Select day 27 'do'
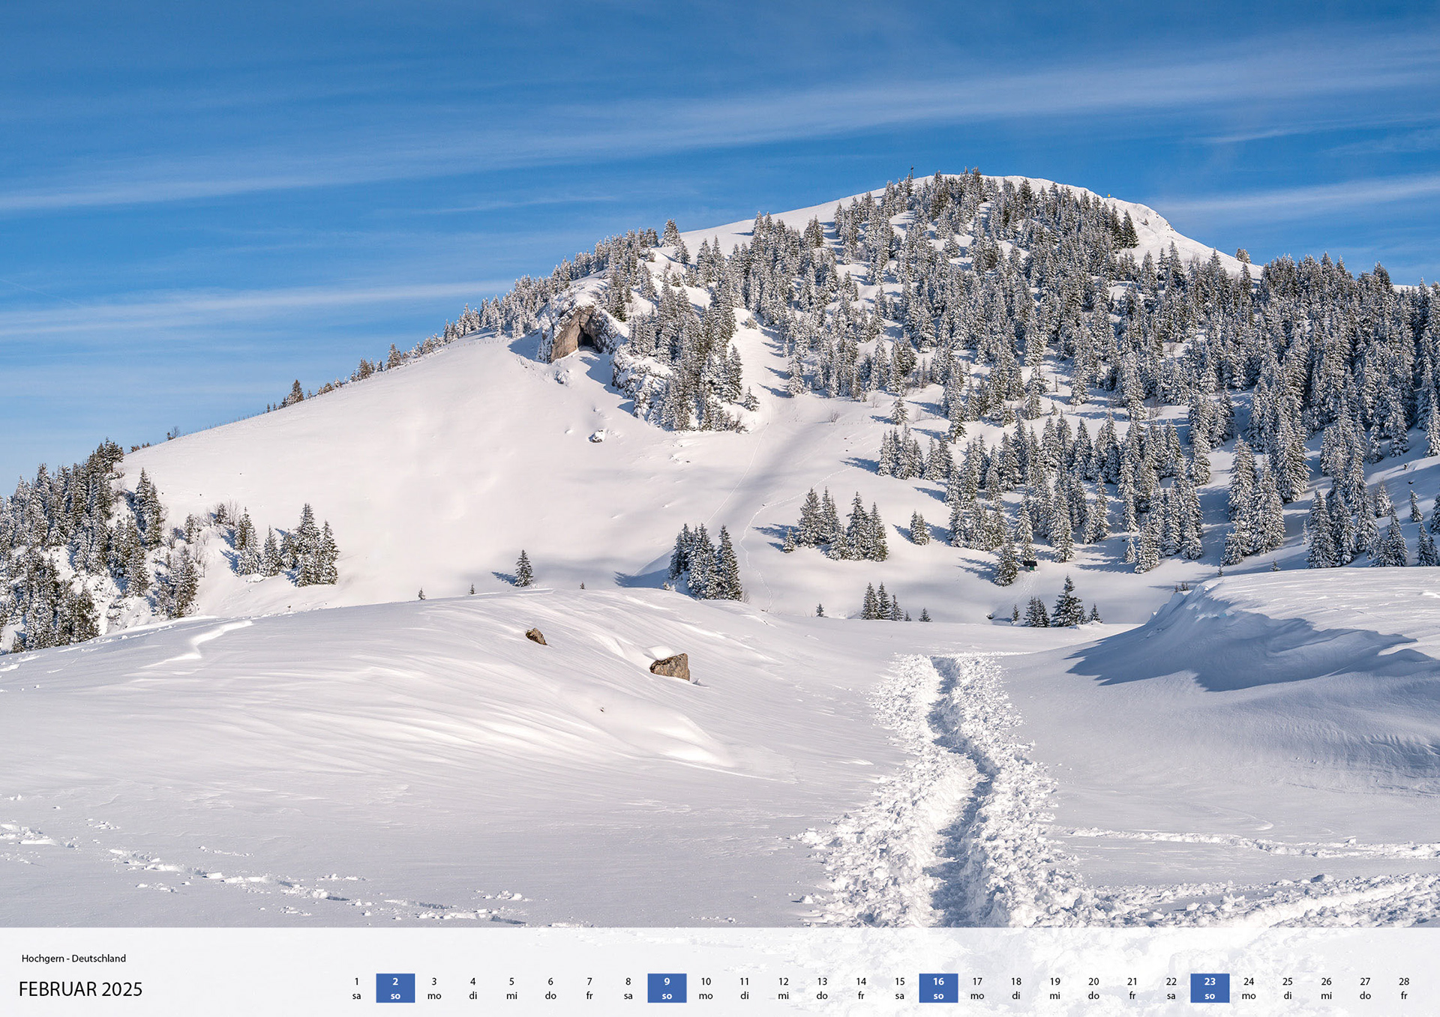Image resolution: width=1440 pixels, height=1017 pixels. (x=1365, y=989)
